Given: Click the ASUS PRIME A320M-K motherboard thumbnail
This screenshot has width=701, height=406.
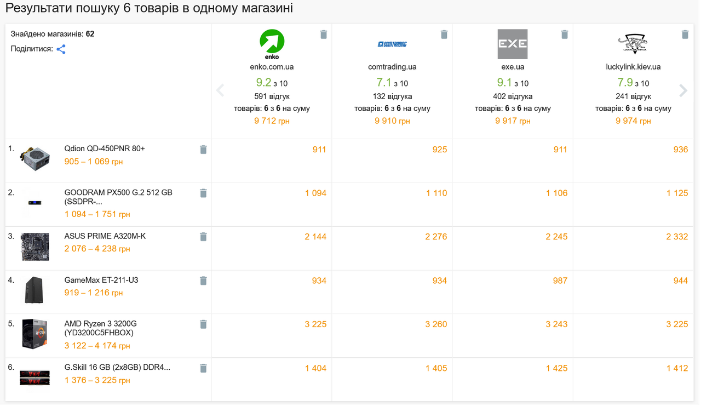Looking at the screenshot, I should [x=35, y=247].
